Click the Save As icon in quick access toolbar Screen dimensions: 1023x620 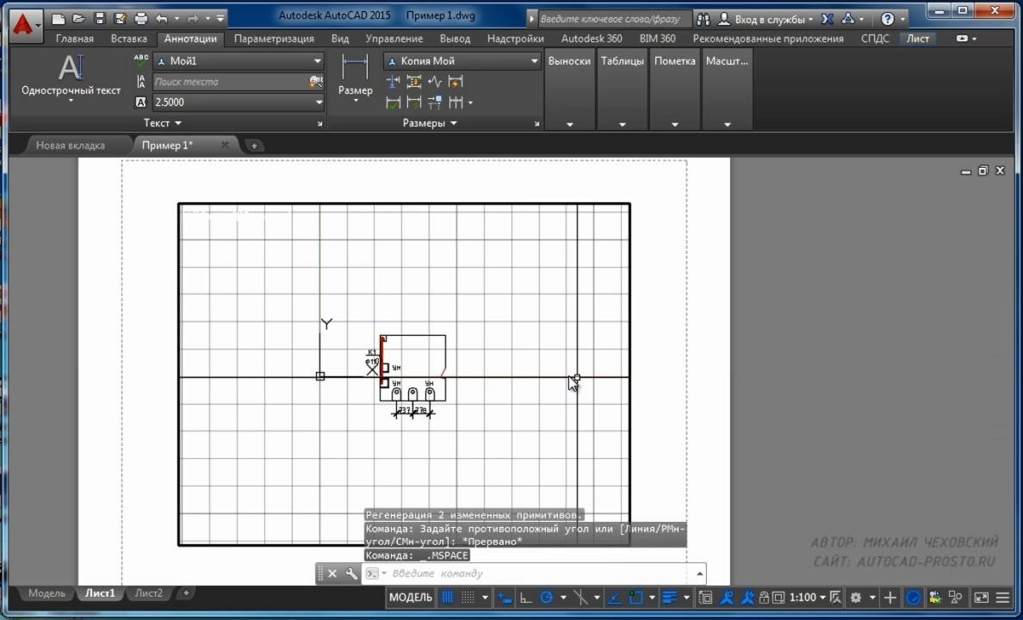pos(120,19)
